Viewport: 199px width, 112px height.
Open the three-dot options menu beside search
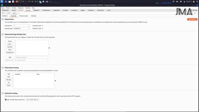point(197,13)
